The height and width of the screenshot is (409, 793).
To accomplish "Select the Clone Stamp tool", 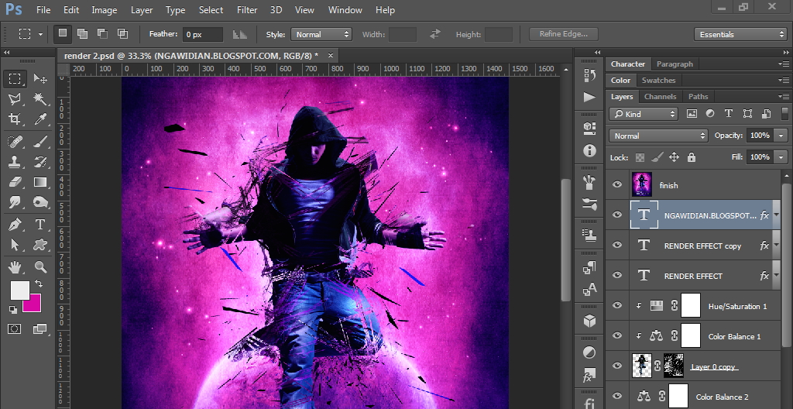I will [15, 162].
